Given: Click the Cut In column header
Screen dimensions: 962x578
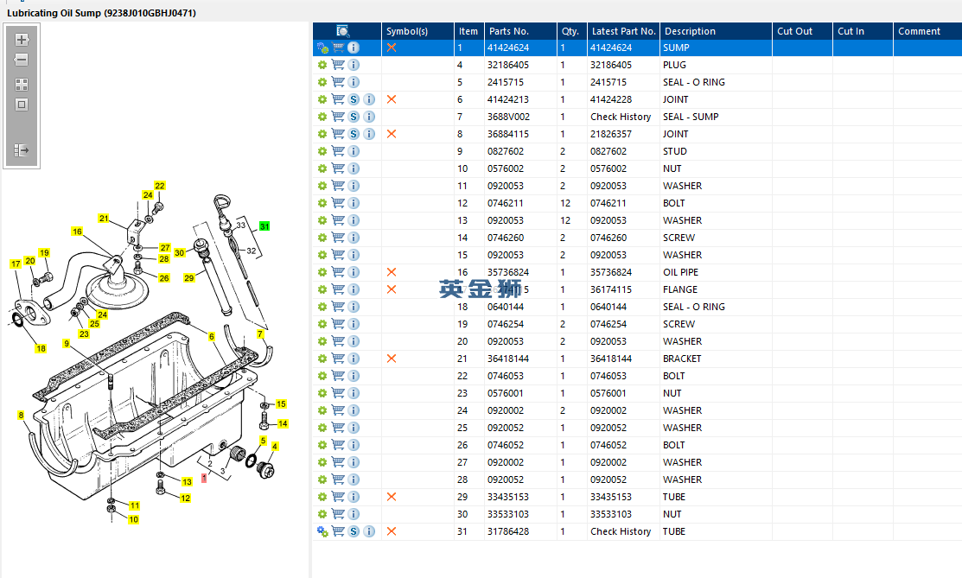Looking at the screenshot, I should point(863,31).
